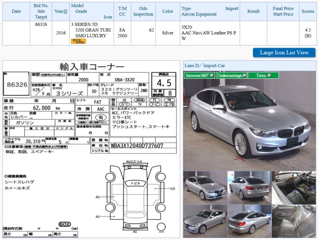Click the 62,000 km mileage on sheet
The height and width of the screenshot is (240, 319).
(x=47, y=108)
